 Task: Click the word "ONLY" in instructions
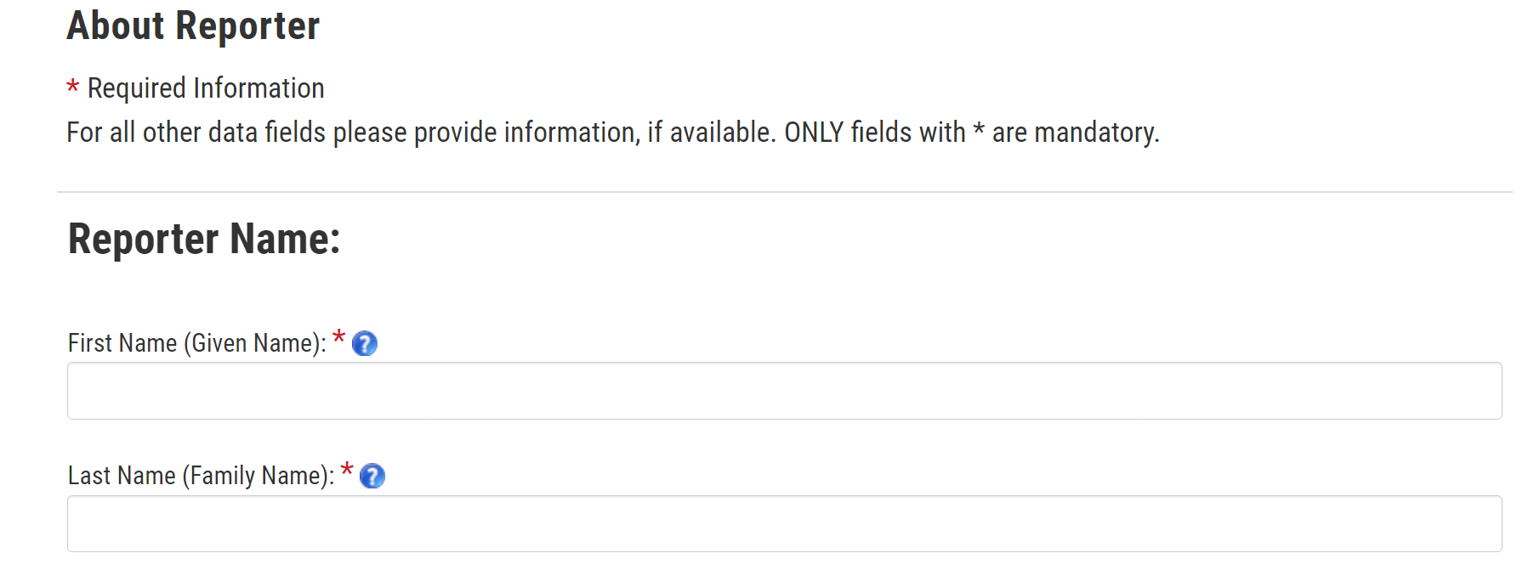tap(813, 133)
